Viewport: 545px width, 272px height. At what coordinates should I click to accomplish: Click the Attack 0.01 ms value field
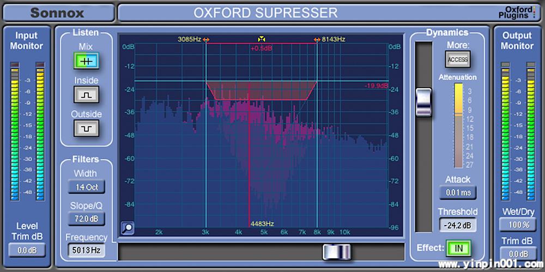click(x=458, y=193)
